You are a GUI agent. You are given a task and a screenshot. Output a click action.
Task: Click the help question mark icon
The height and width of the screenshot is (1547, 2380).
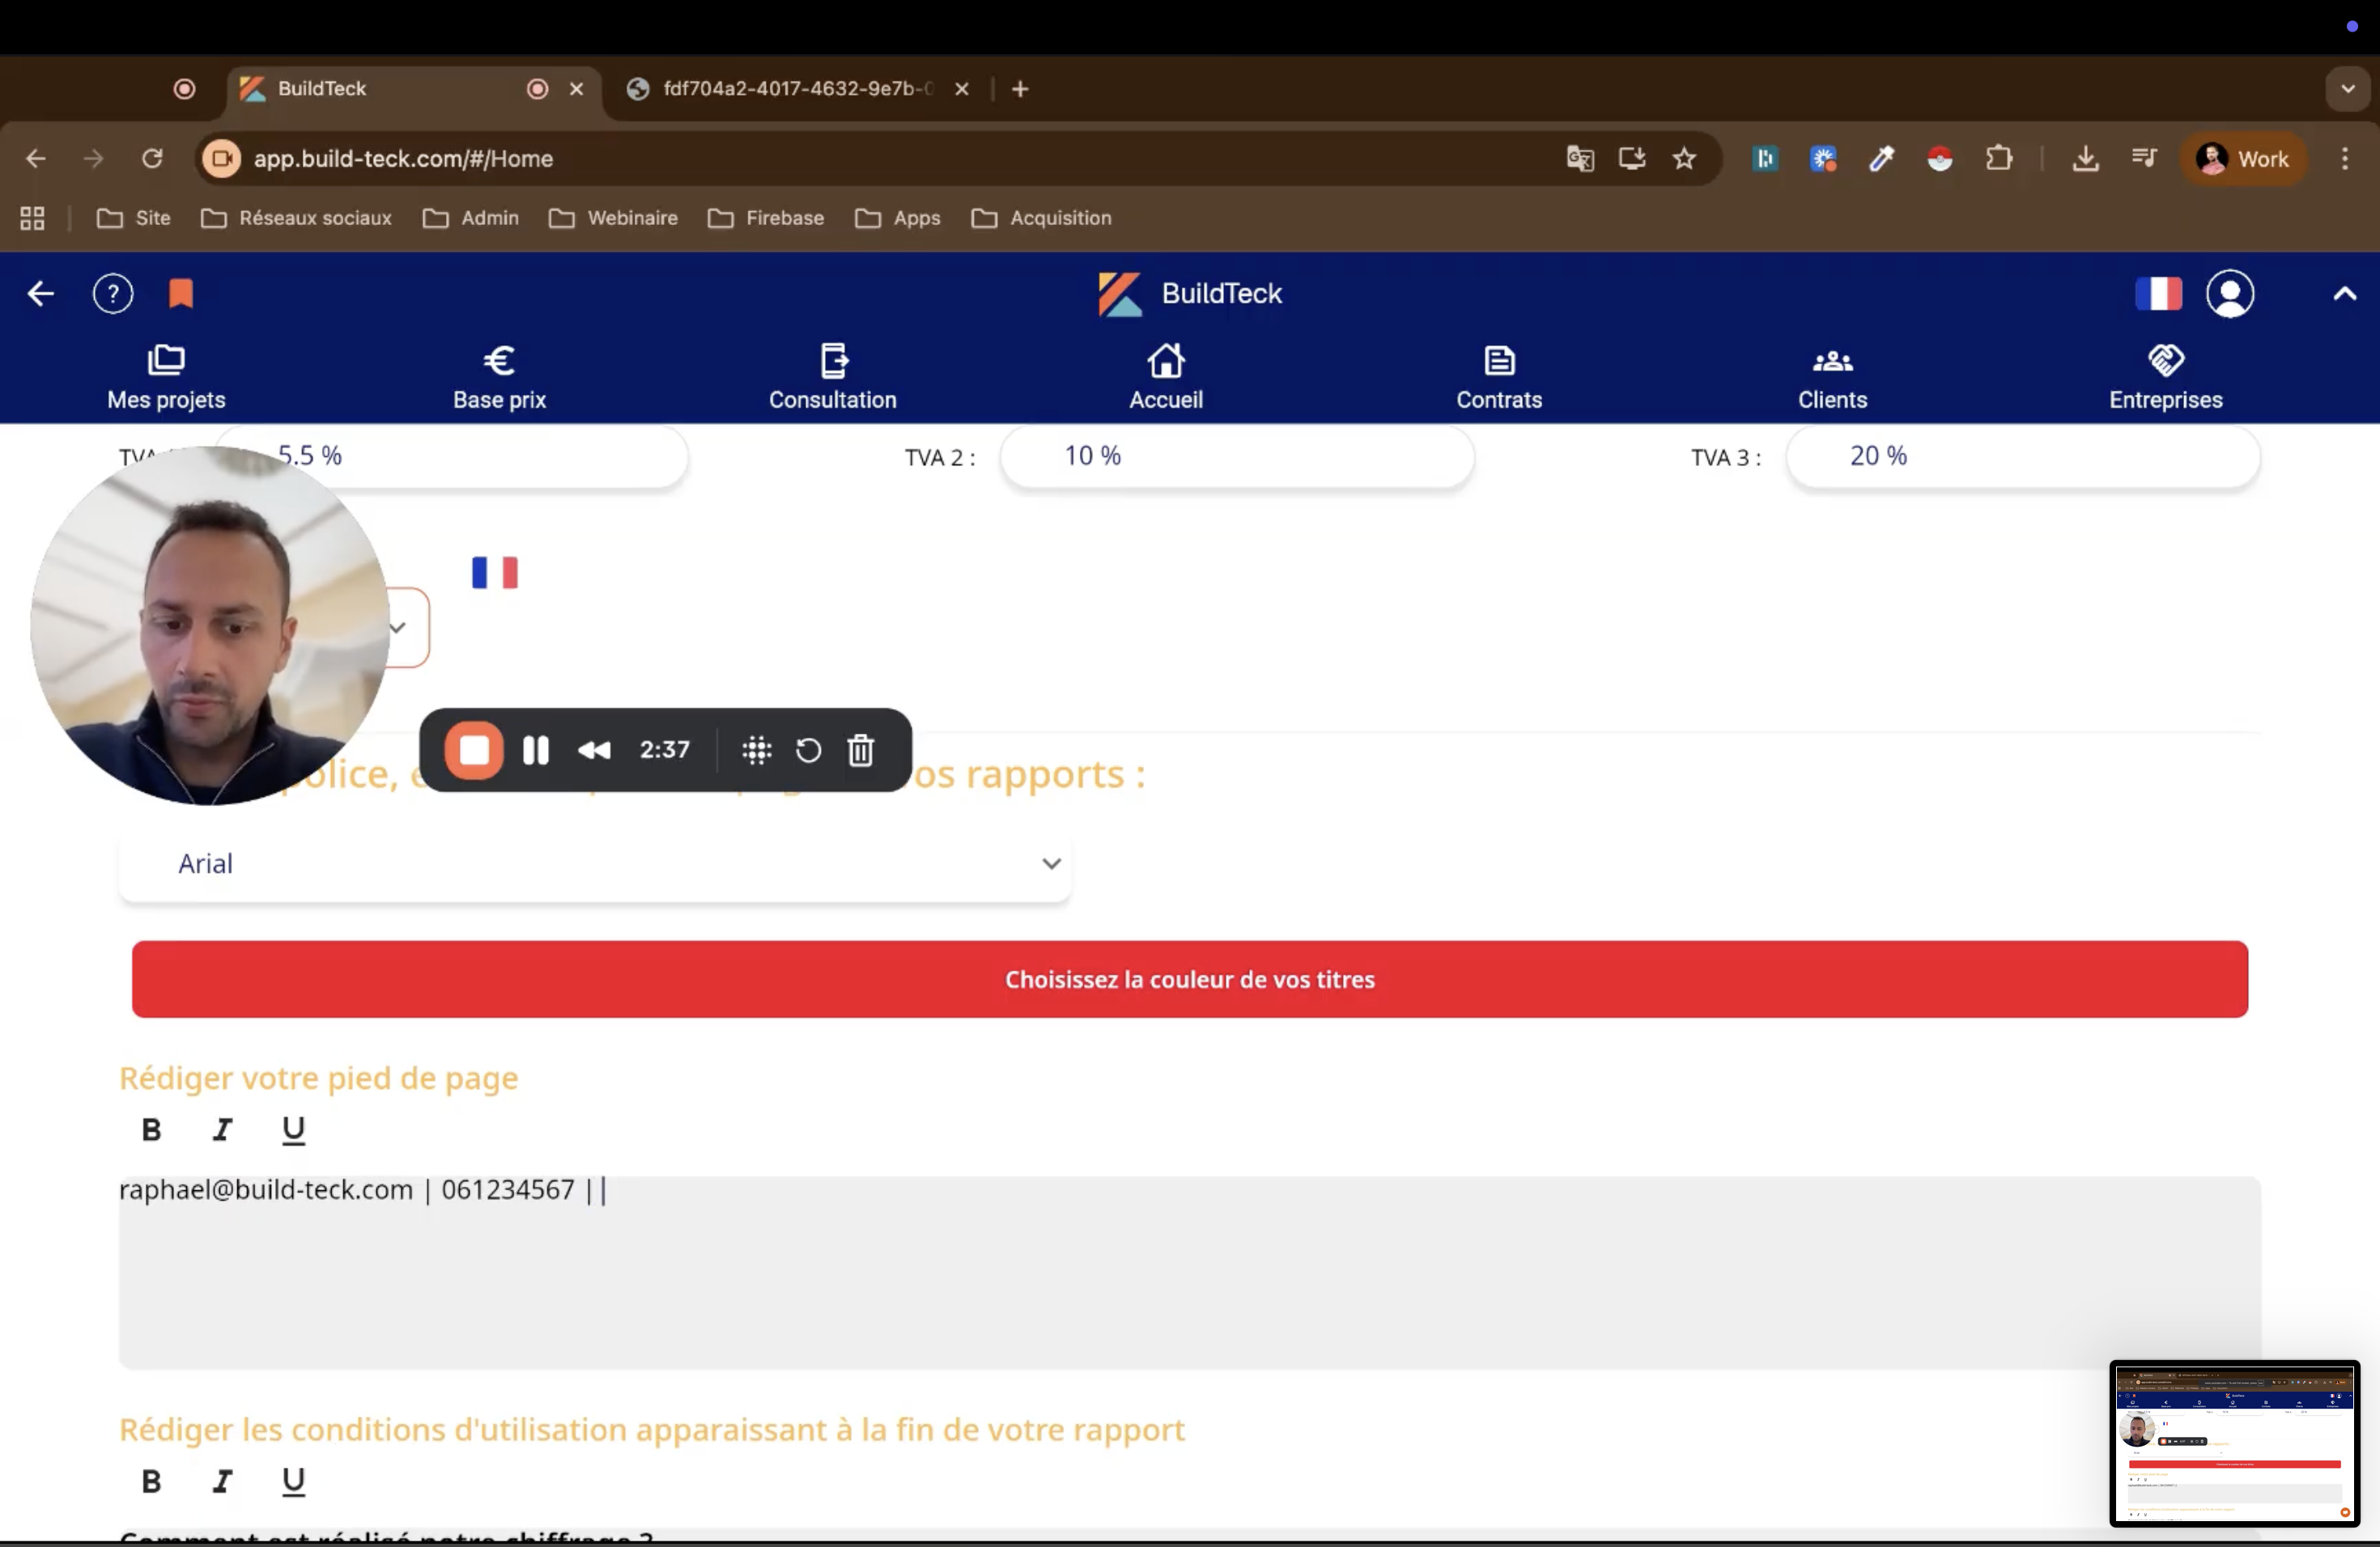[113, 294]
